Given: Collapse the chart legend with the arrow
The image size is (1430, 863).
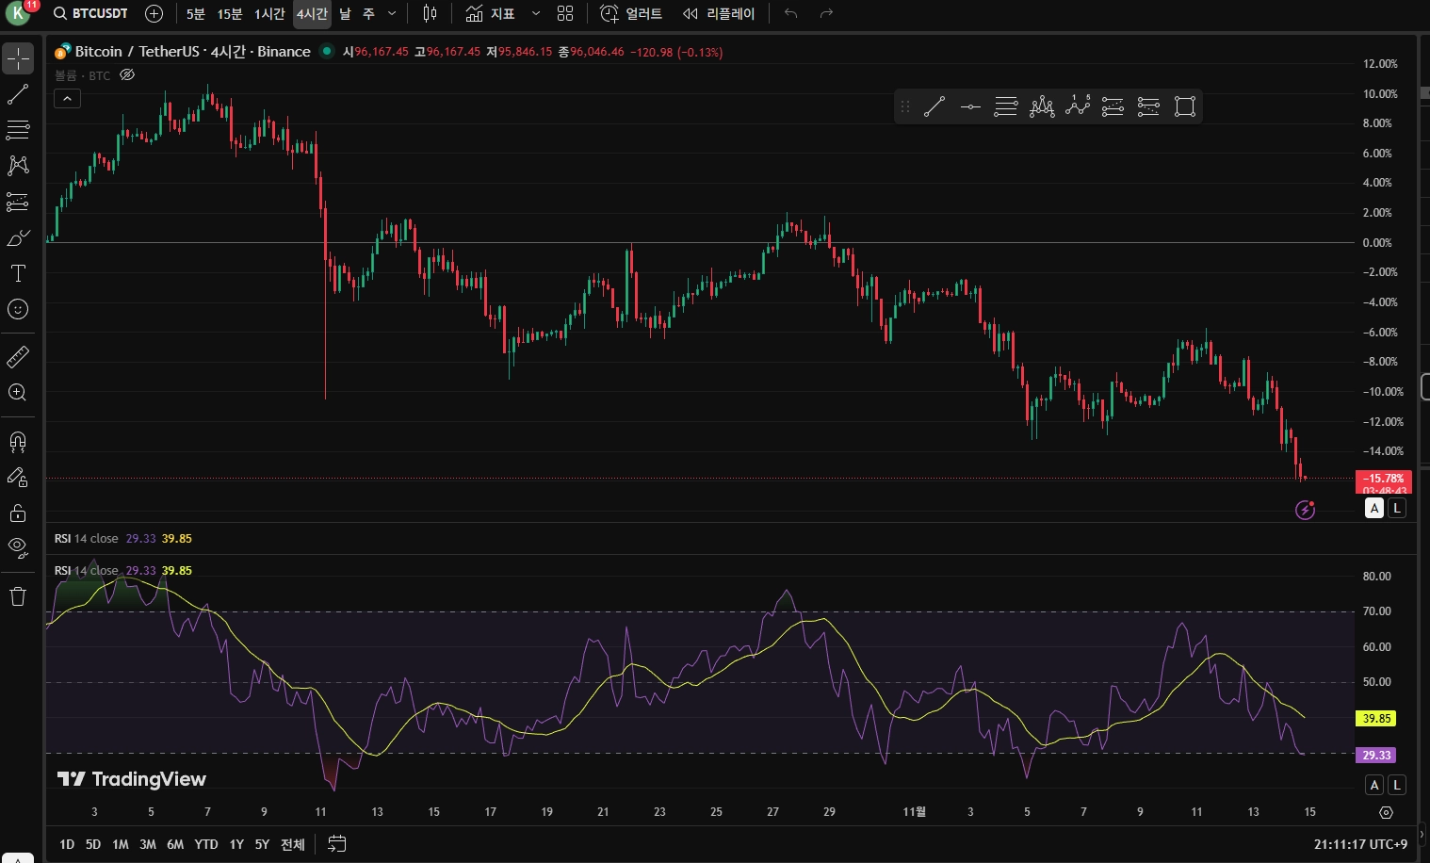Looking at the screenshot, I should click(x=68, y=98).
